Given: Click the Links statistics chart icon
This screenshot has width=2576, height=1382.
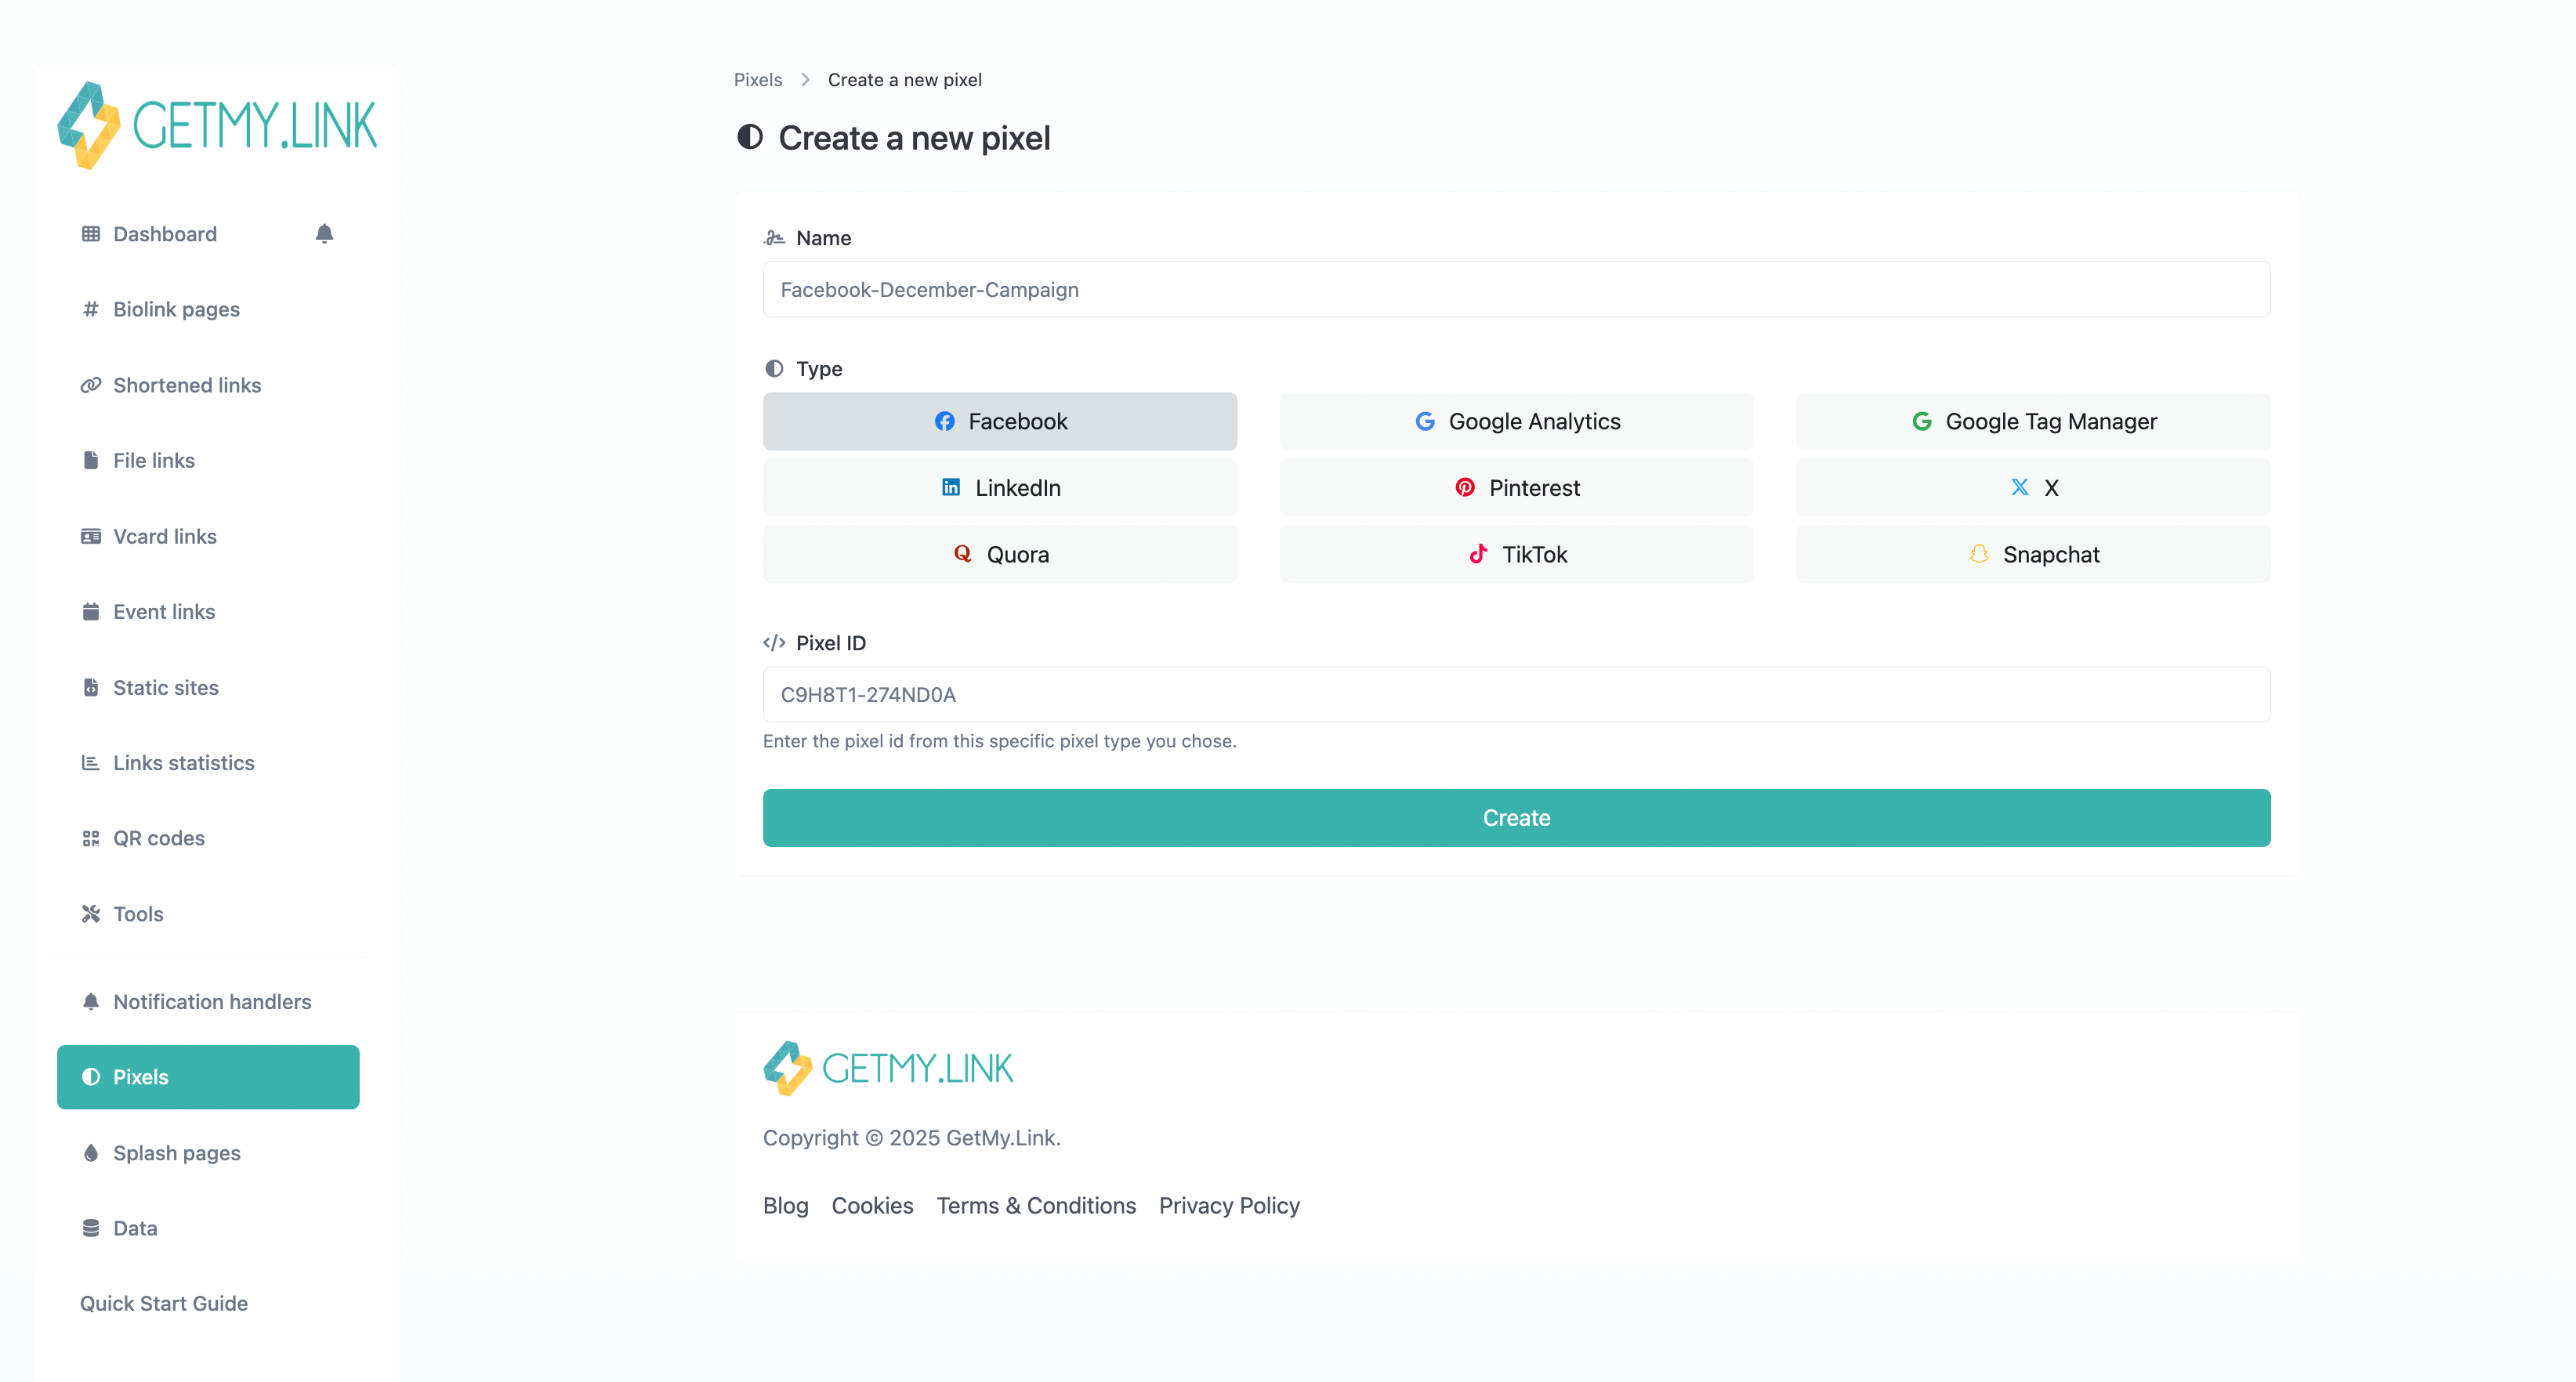Looking at the screenshot, I should [91, 762].
